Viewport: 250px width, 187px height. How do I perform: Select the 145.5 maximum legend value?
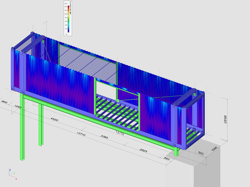click(x=66, y=4)
